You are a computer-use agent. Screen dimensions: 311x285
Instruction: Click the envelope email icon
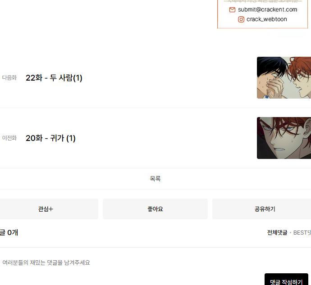tap(232, 9)
